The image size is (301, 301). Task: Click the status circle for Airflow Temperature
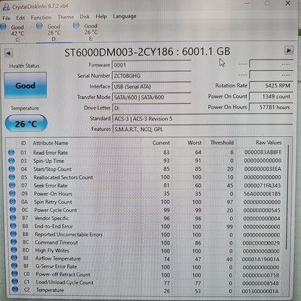14,258
